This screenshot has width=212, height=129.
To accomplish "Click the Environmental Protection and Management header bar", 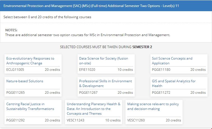I will click(106, 6).
